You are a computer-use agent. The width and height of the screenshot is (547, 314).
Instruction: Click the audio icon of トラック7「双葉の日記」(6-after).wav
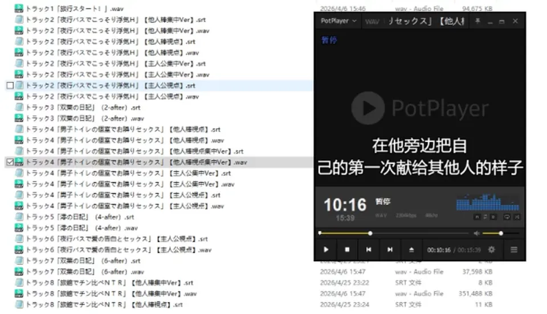pos(19,272)
